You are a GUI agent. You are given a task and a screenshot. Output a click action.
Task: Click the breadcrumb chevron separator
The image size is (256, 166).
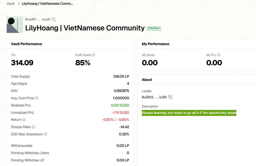click(x=18, y=4)
